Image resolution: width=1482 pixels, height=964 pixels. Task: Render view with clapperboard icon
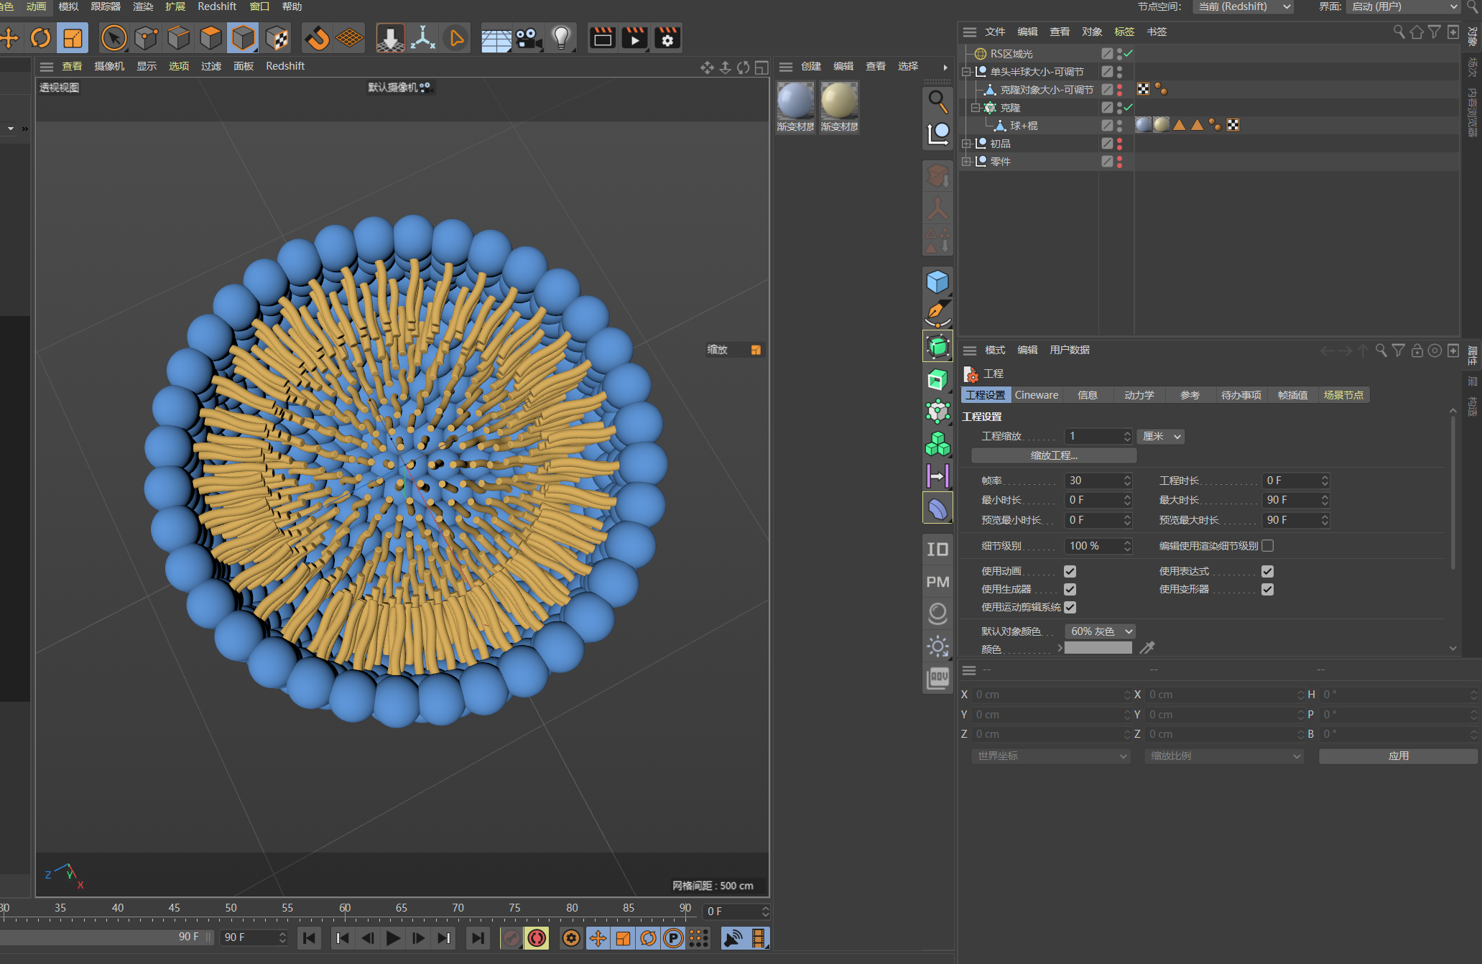pos(603,38)
